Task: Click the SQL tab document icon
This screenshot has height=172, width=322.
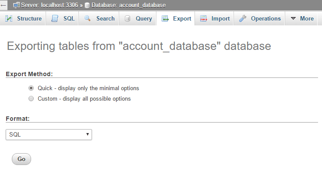Action: [x=55, y=18]
